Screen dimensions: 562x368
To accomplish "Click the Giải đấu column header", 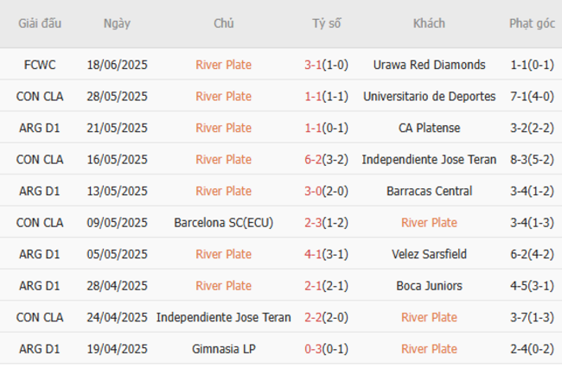I will [41, 23].
